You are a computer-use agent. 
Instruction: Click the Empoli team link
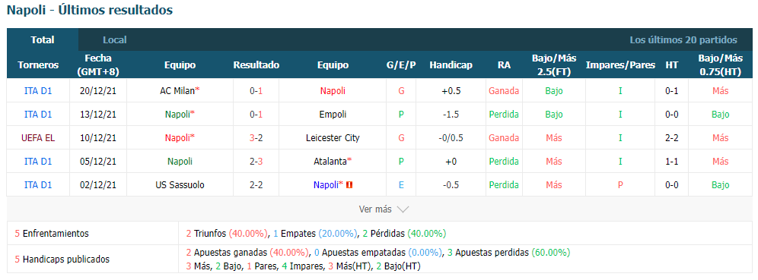pyautogui.click(x=333, y=115)
